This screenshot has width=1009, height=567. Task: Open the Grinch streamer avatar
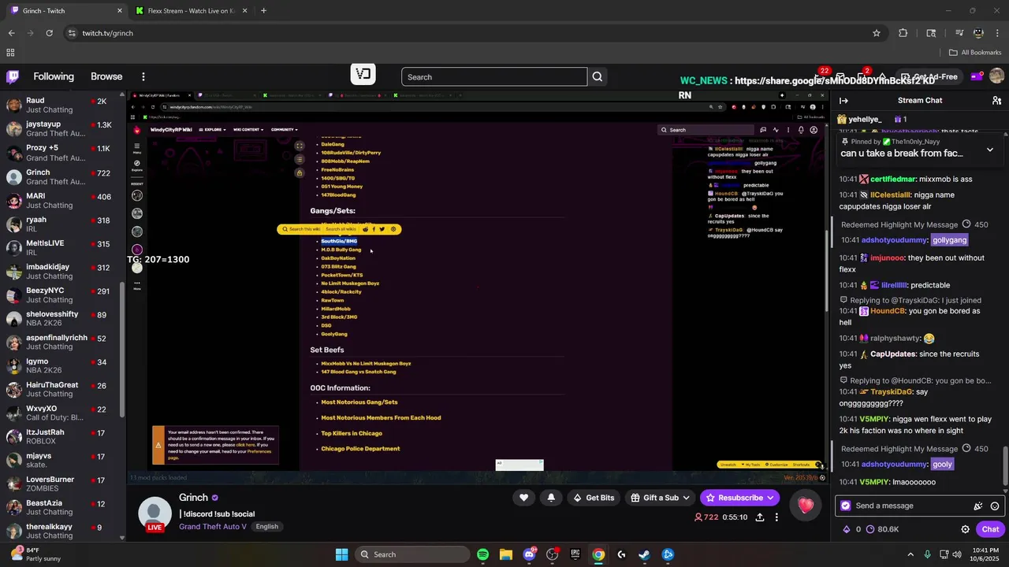155,513
